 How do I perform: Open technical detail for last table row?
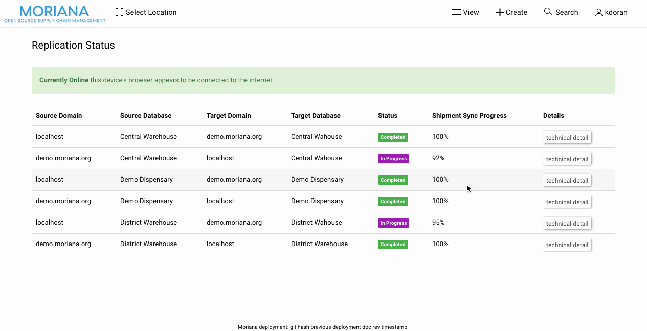pyautogui.click(x=567, y=245)
